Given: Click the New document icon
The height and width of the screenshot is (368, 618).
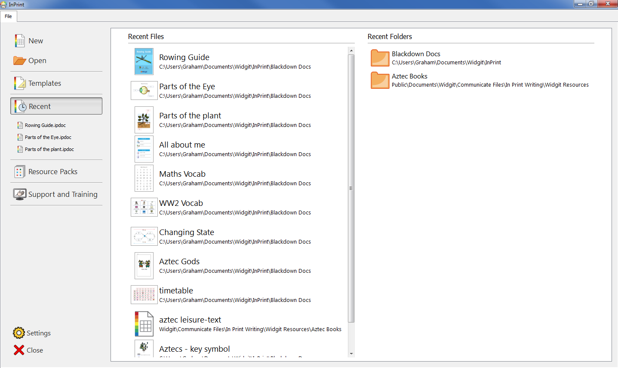Looking at the screenshot, I should click(x=20, y=41).
